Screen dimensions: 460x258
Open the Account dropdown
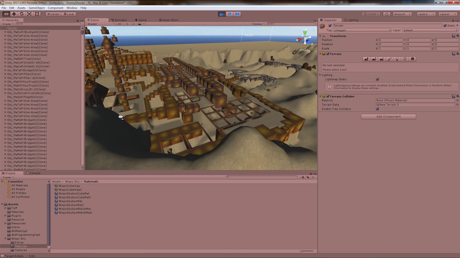click(402, 14)
